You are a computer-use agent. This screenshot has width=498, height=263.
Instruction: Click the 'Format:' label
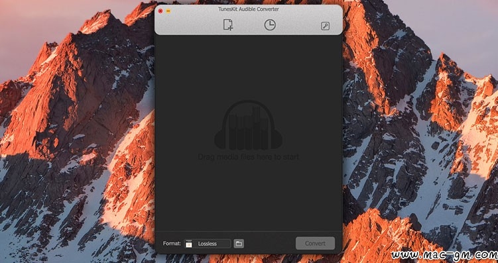click(x=172, y=244)
